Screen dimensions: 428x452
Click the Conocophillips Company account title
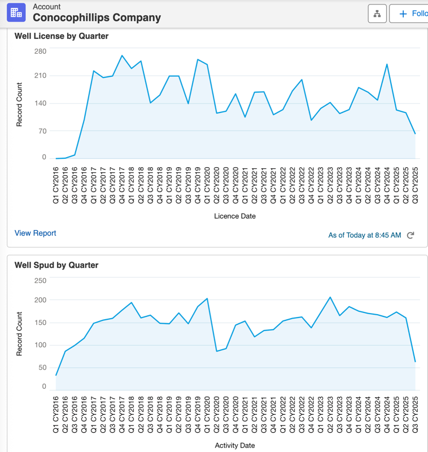click(97, 18)
